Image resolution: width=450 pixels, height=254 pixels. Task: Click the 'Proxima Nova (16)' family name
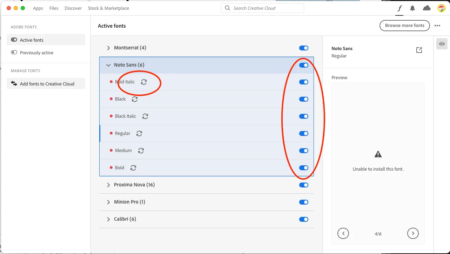click(134, 185)
